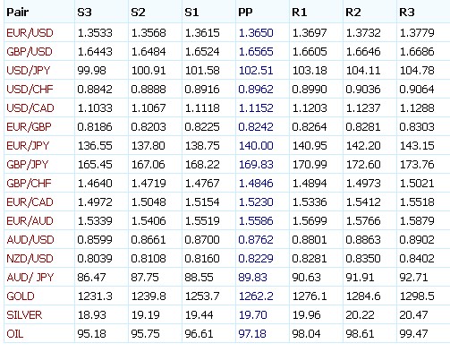Click the EUR/AUD pair label
This screenshot has height=352, width=450.
[x=30, y=221]
